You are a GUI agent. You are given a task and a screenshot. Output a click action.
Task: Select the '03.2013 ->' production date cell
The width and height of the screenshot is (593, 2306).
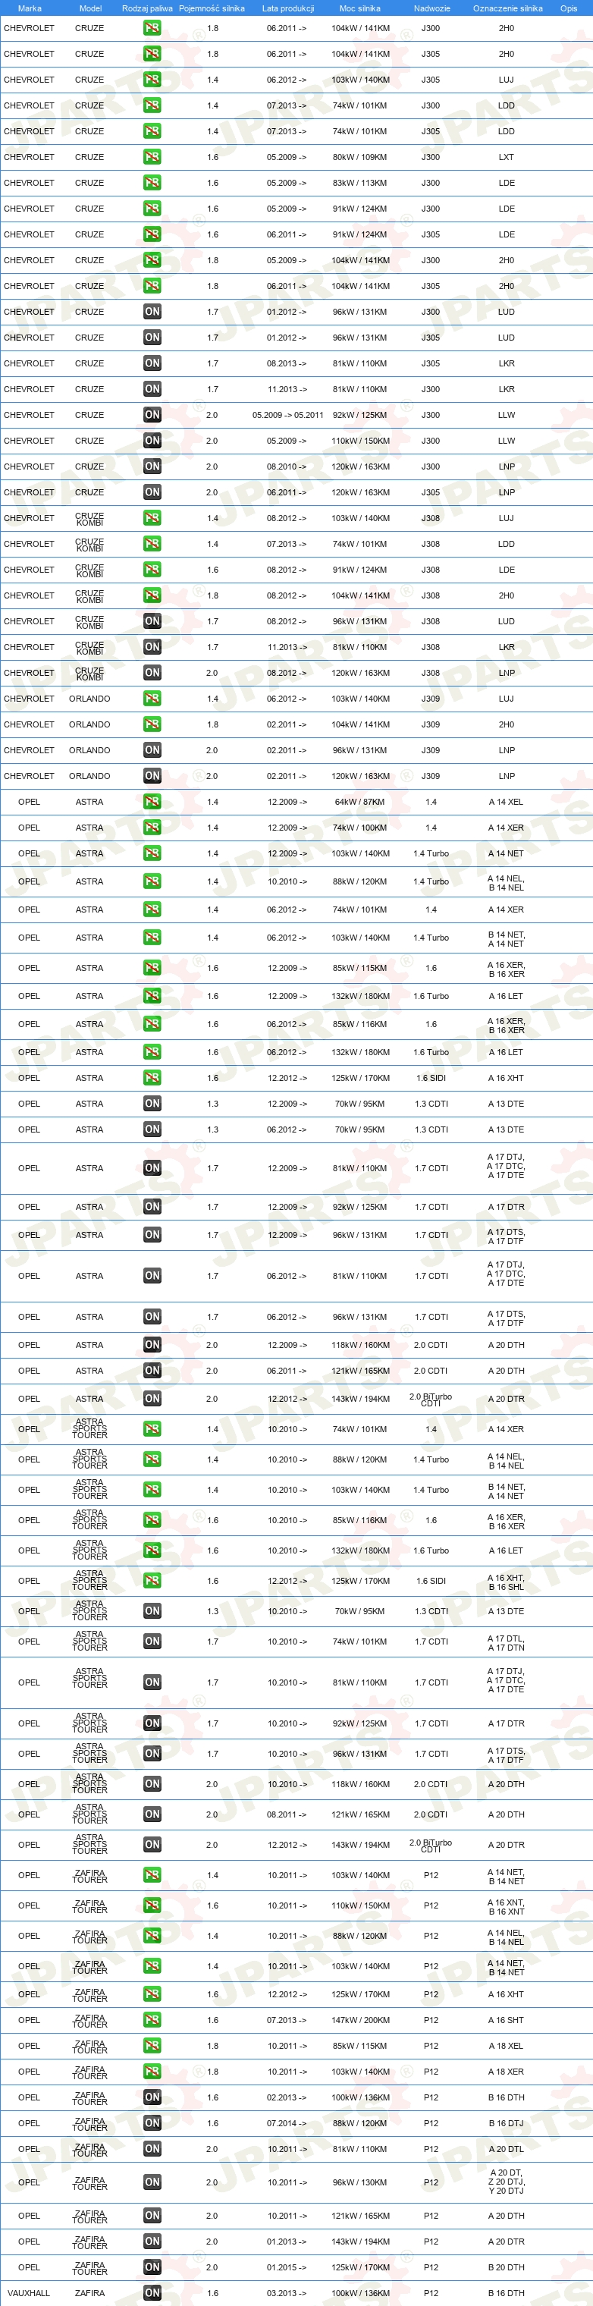pos(287,2292)
